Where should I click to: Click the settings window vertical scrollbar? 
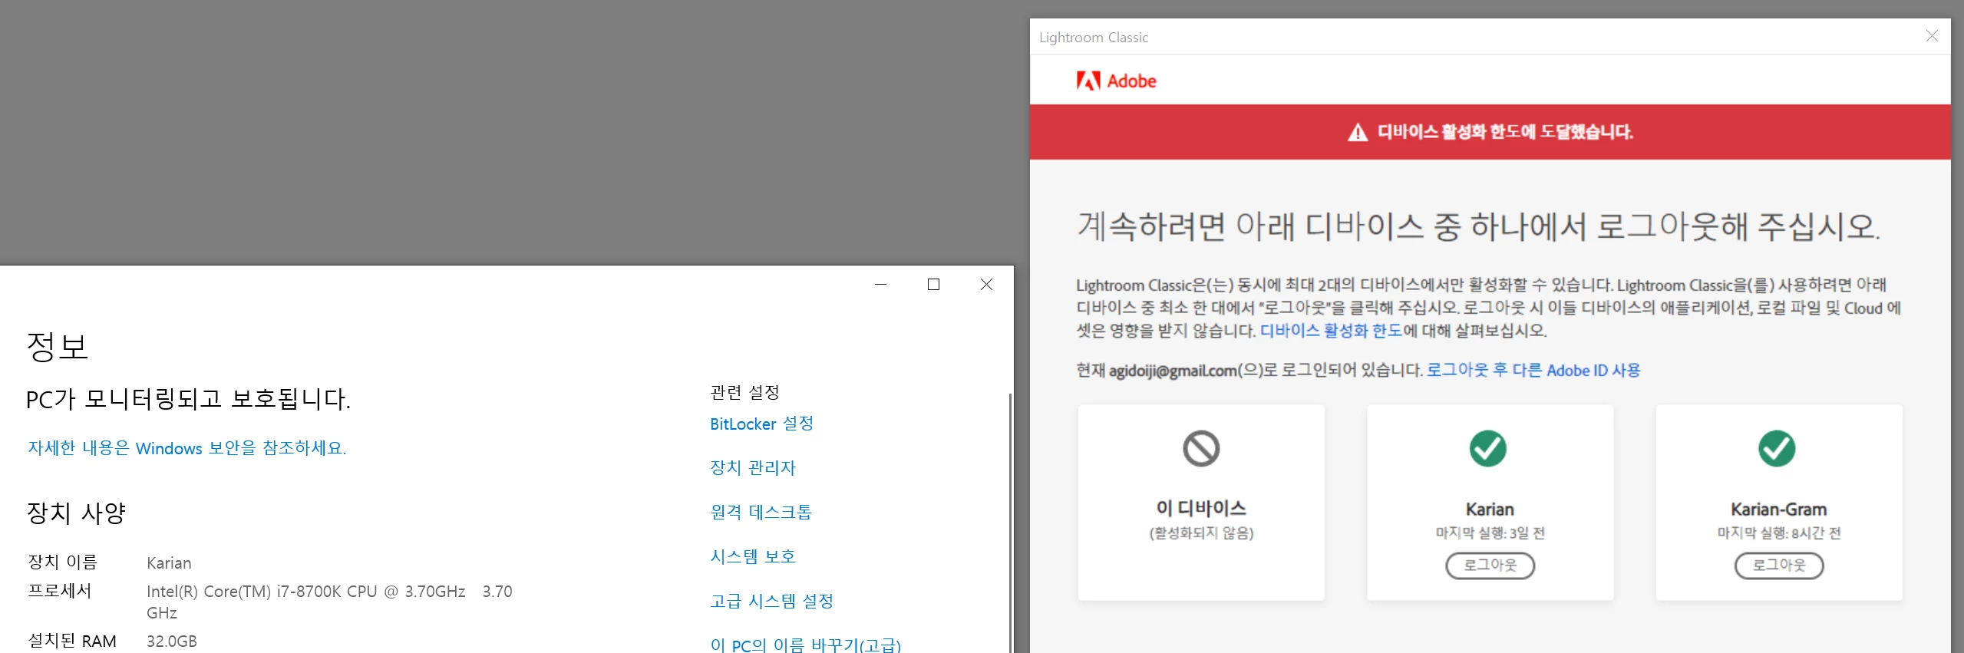[1010, 522]
